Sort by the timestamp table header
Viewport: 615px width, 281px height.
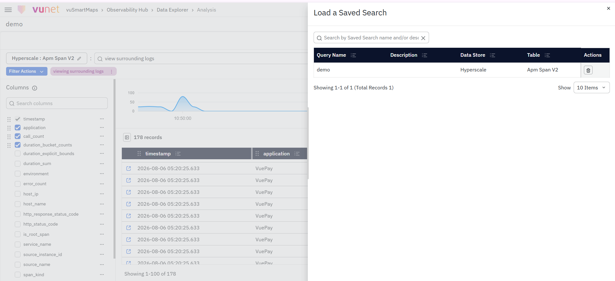158,154
